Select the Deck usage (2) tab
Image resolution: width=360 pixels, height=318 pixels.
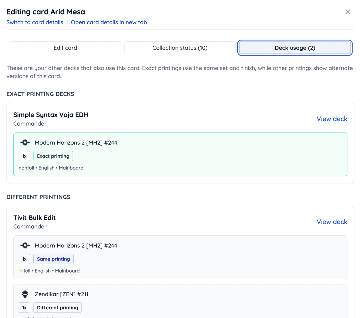point(295,48)
